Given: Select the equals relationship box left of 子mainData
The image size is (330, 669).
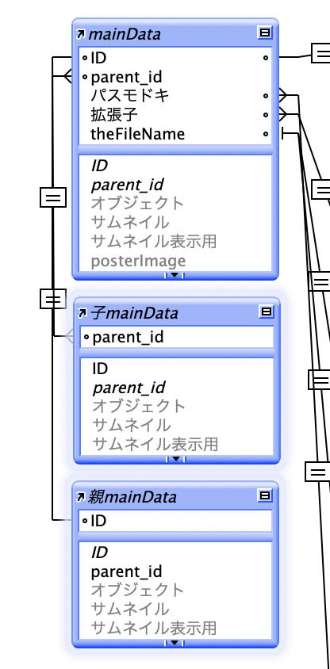Looking at the screenshot, I should [x=53, y=298].
